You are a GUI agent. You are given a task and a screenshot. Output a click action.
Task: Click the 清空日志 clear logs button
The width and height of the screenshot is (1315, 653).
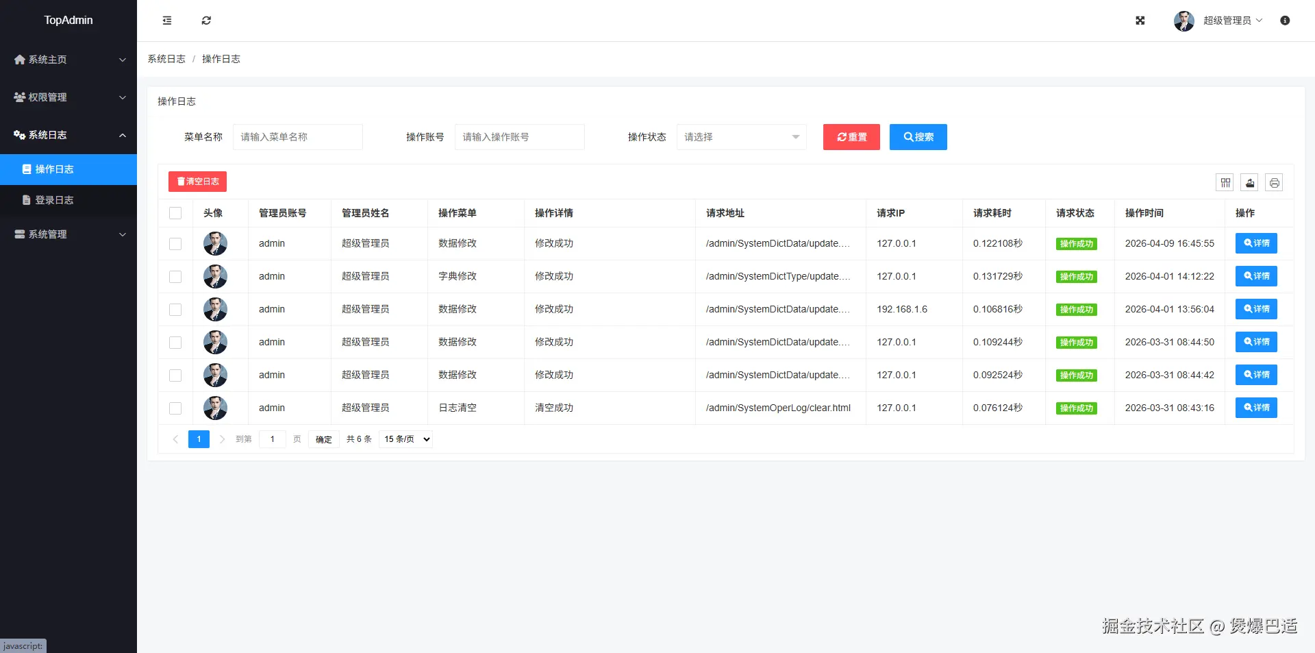[x=197, y=182]
